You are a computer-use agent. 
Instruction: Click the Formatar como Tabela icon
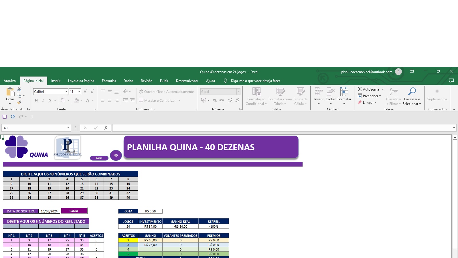click(x=280, y=92)
